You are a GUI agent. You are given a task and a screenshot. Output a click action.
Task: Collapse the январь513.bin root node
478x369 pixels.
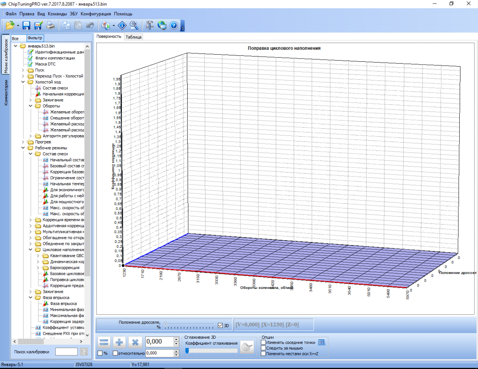16,46
